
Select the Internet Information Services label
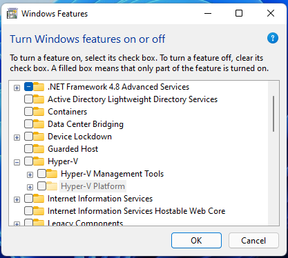pos(100,199)
